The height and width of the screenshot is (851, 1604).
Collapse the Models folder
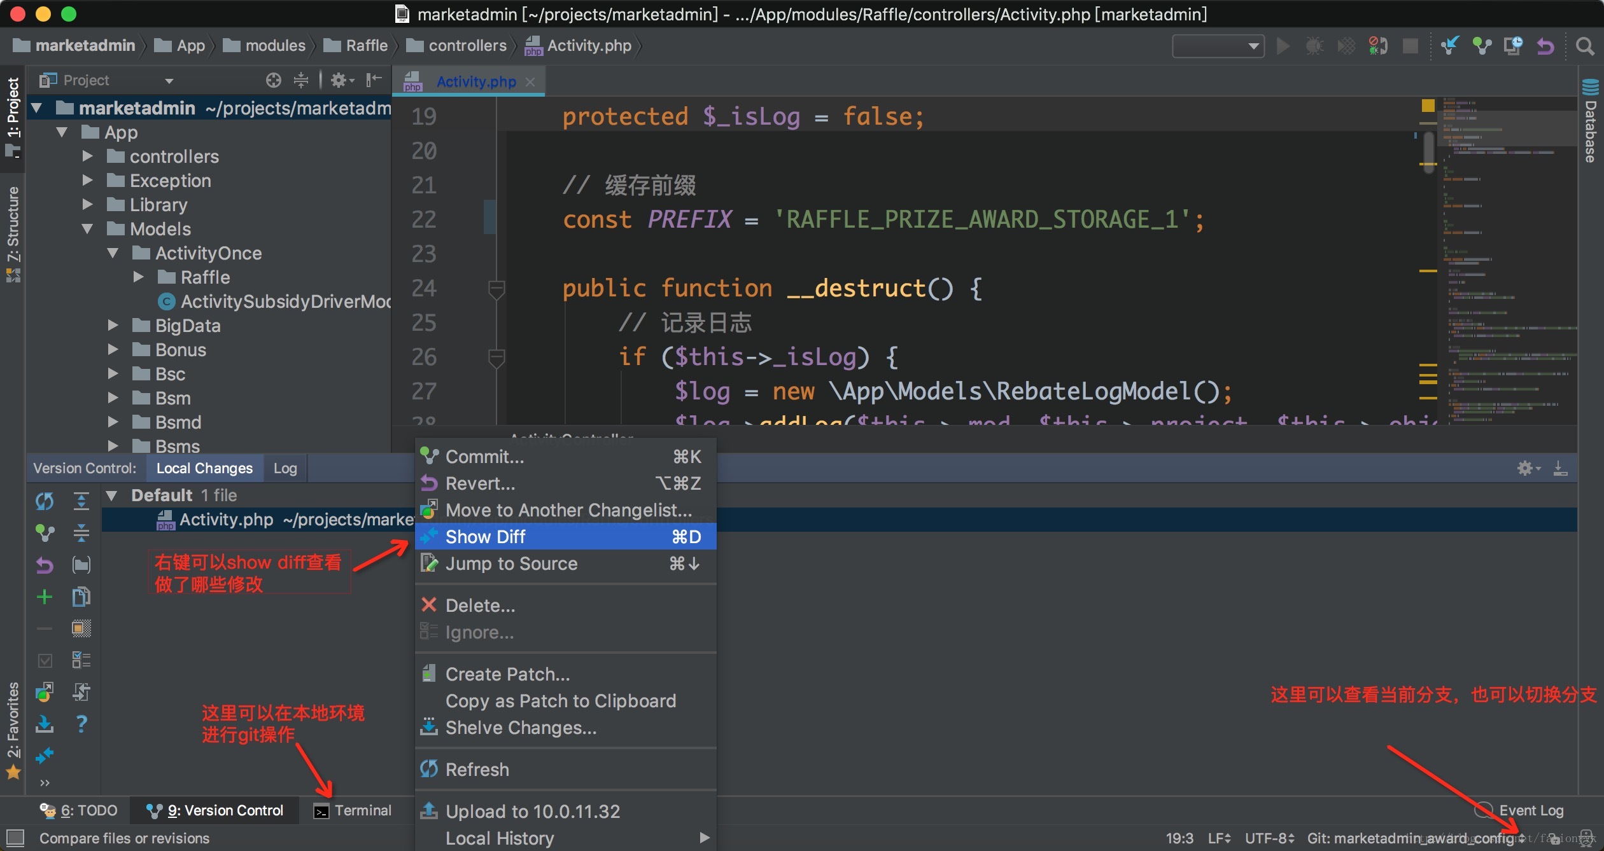[x=88, y=229]
